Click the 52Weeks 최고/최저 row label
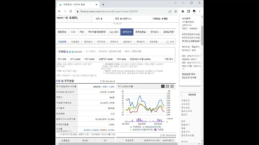259x145 pixels. [x=65, y=92]
